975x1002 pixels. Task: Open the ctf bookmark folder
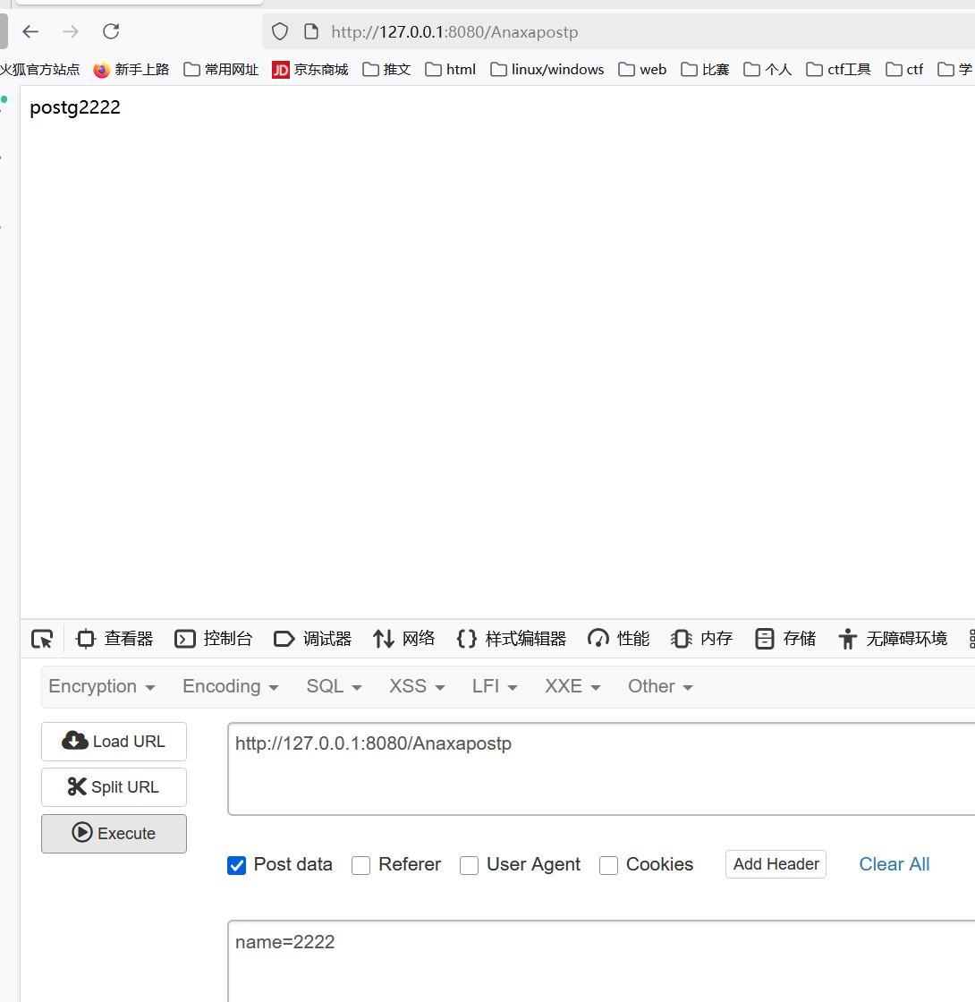904,69
